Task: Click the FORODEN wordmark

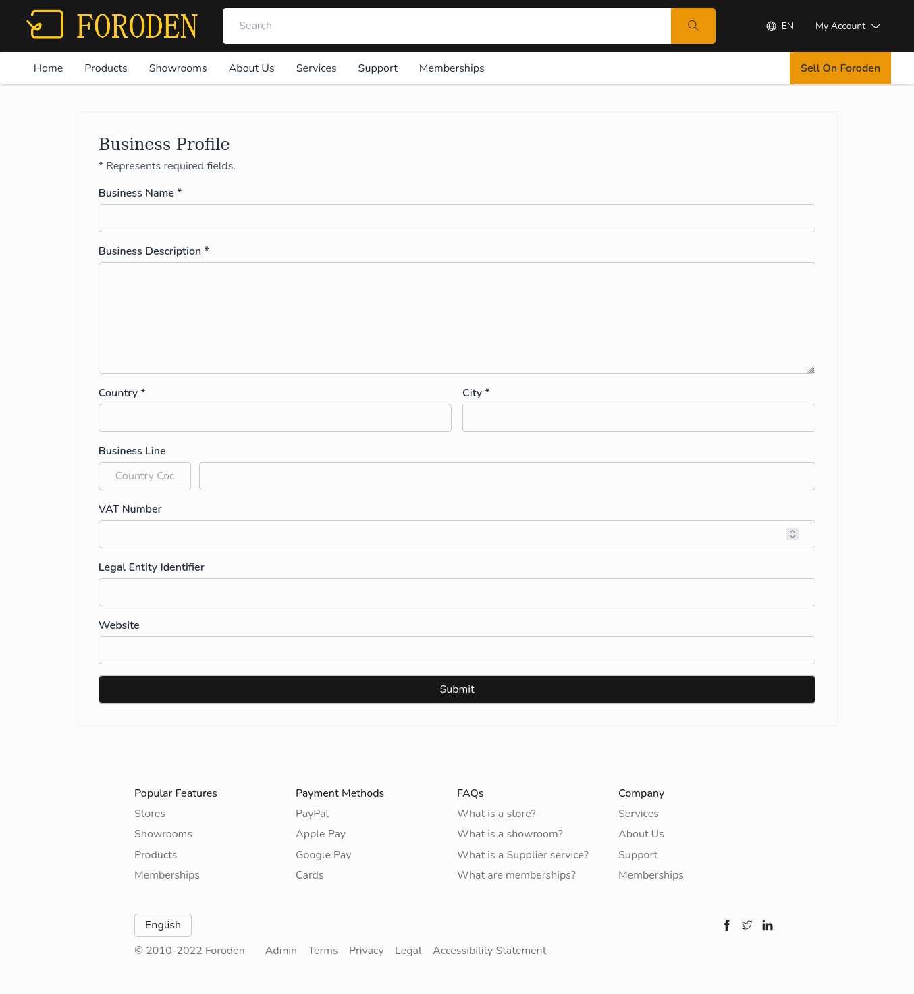Action: pos(137,26)
